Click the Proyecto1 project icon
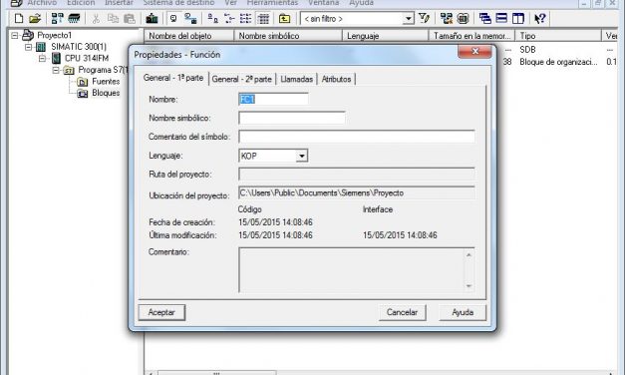The height and width of the screenshot is (375, 625). click(x=28, y=35)
